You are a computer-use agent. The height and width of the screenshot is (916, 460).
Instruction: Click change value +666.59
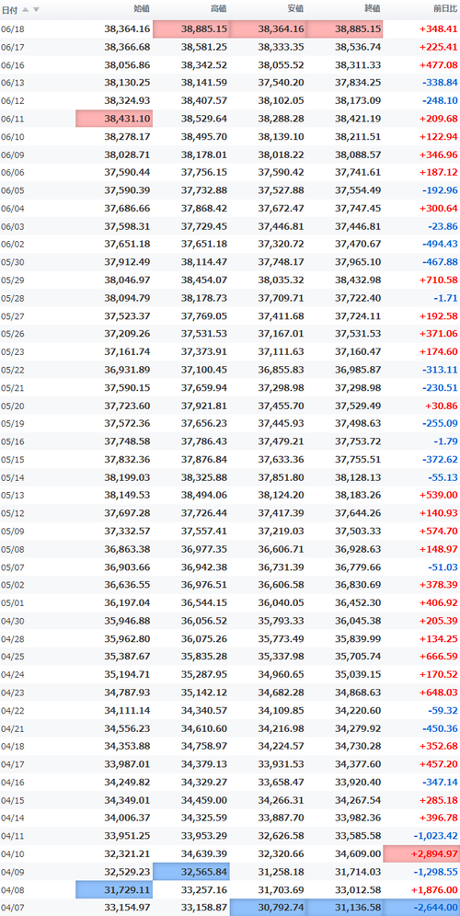(438, 657)
